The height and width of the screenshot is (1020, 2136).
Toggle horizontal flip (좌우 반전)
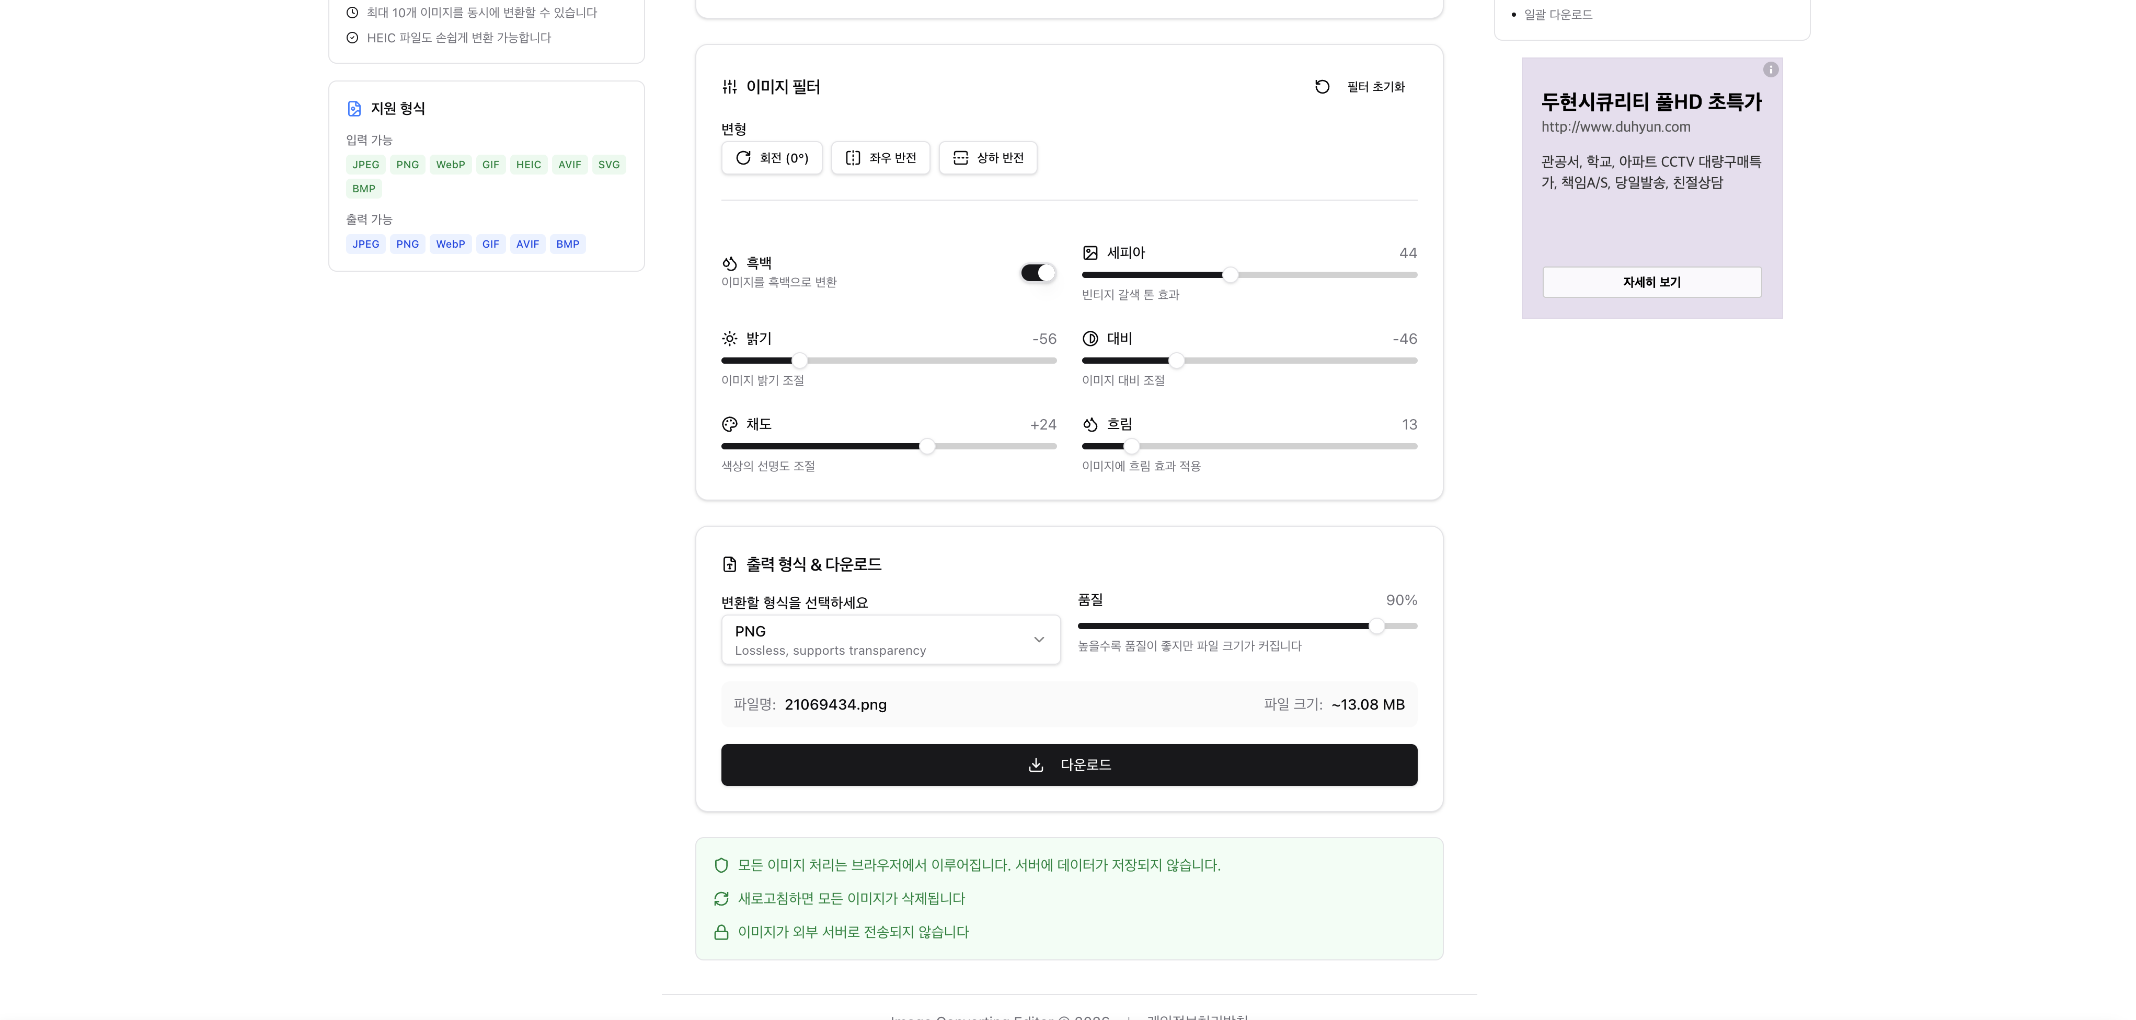click(x=880, y=157)
